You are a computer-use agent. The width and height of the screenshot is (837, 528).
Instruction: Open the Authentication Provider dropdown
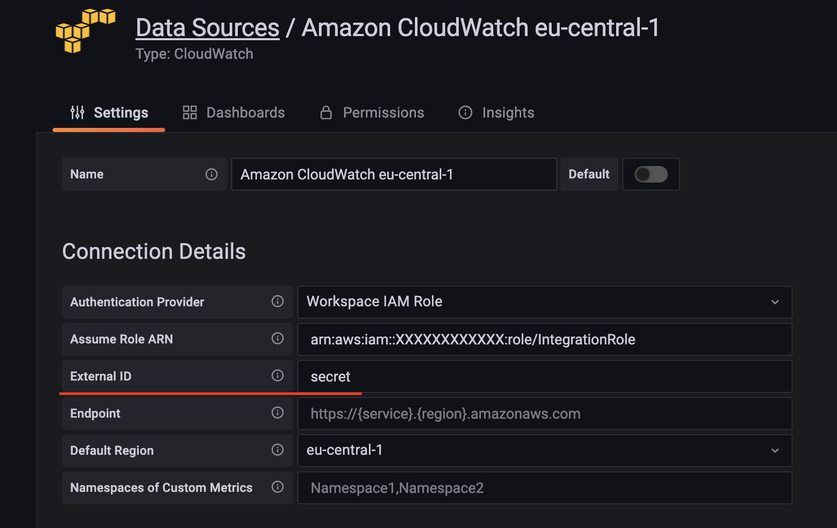coord(544,302)
